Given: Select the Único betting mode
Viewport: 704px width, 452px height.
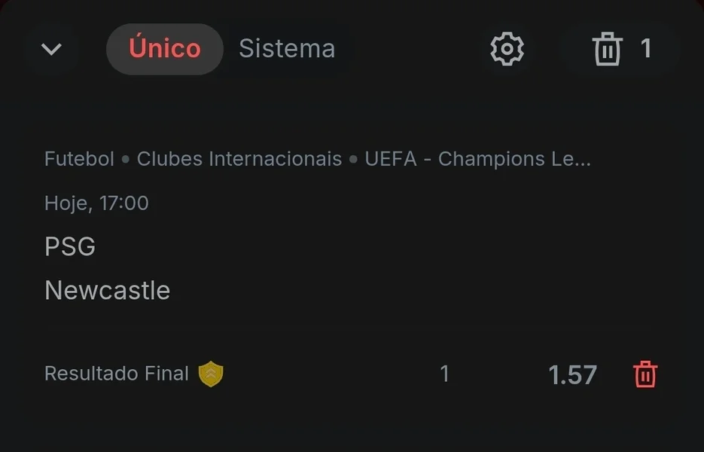Looking at the screenshot, I should tap(164, 48).
